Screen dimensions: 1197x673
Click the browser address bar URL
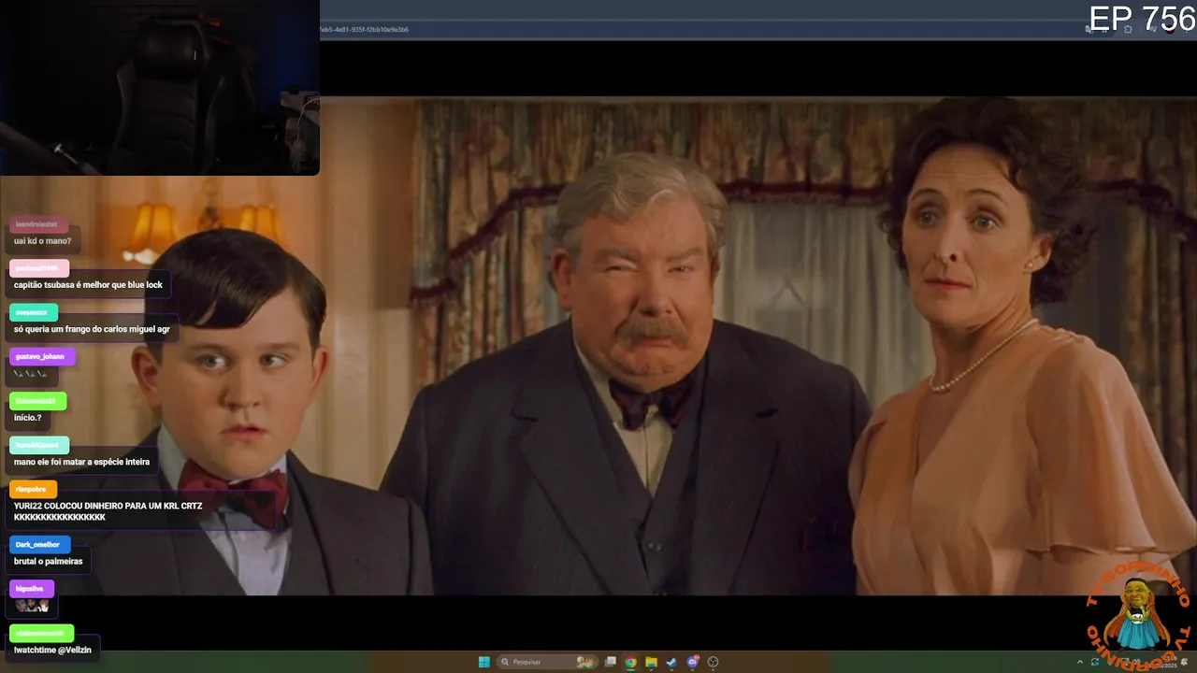365,29
